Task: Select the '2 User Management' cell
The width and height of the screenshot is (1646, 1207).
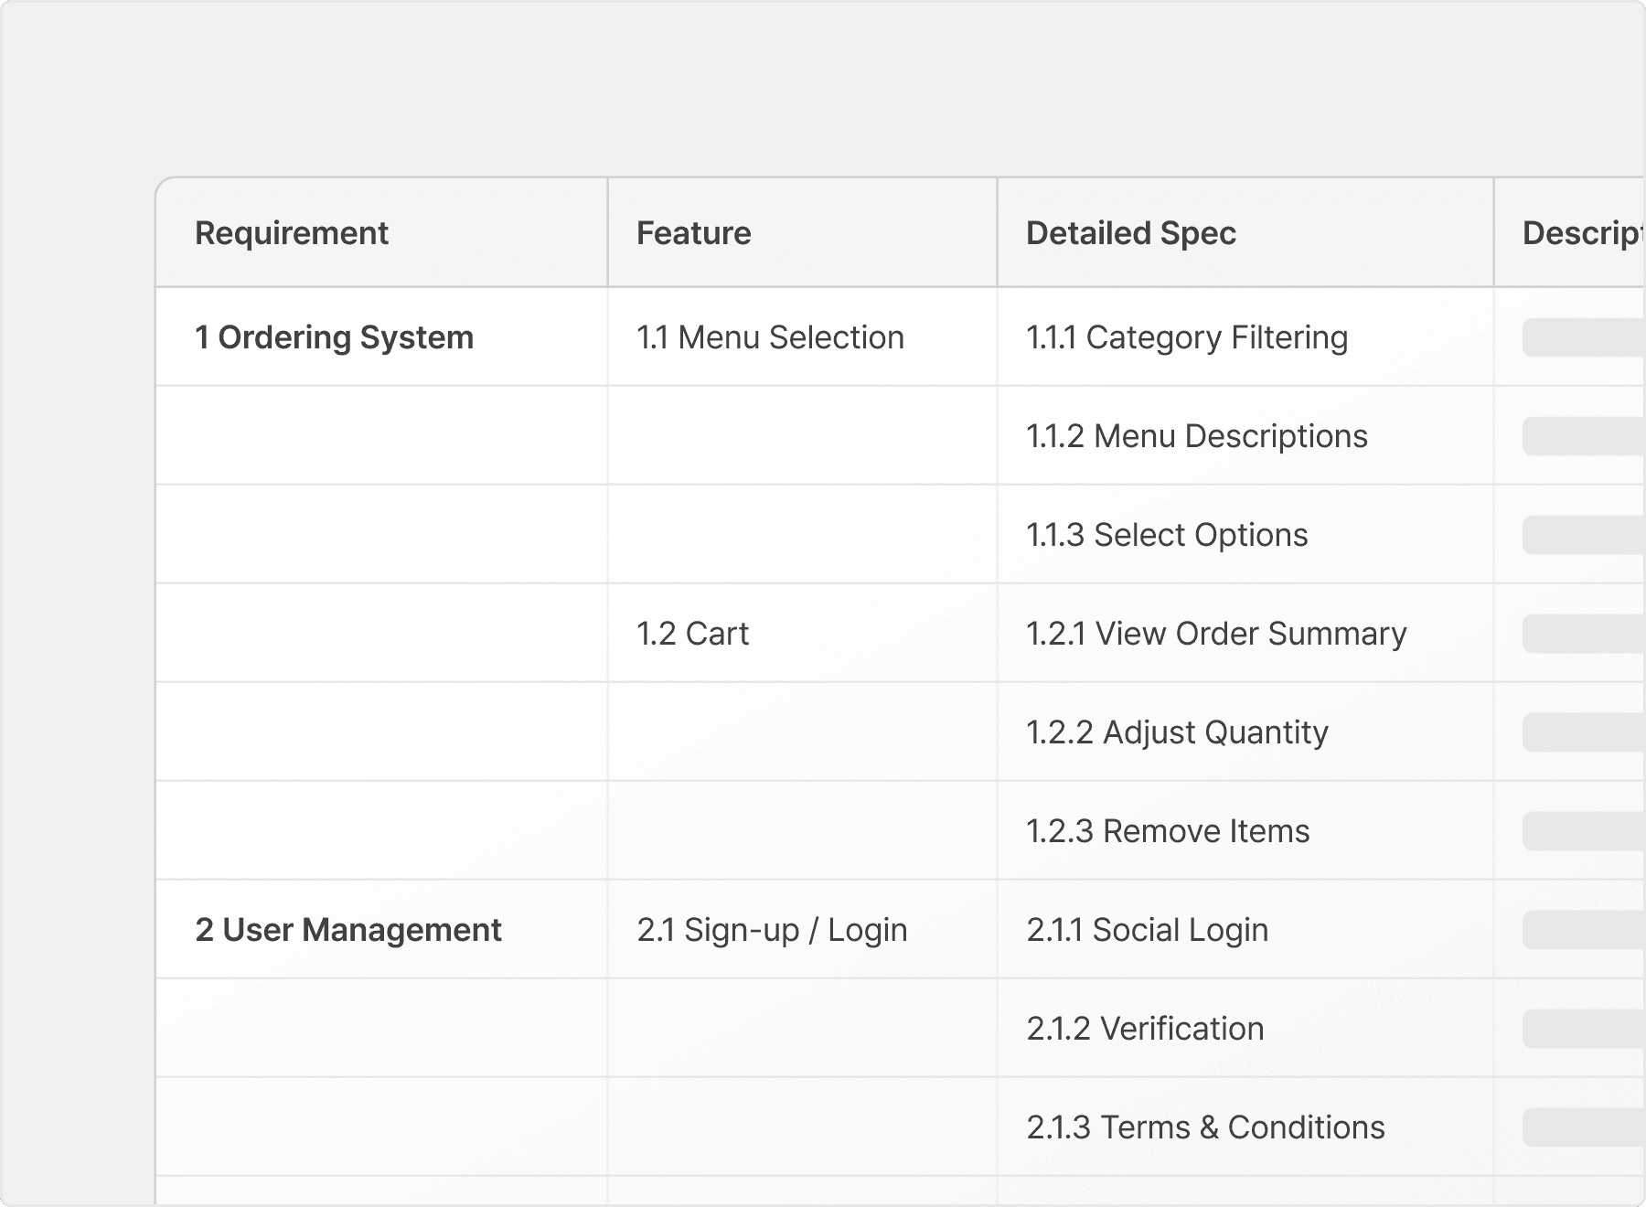Action: pos(381,930)
